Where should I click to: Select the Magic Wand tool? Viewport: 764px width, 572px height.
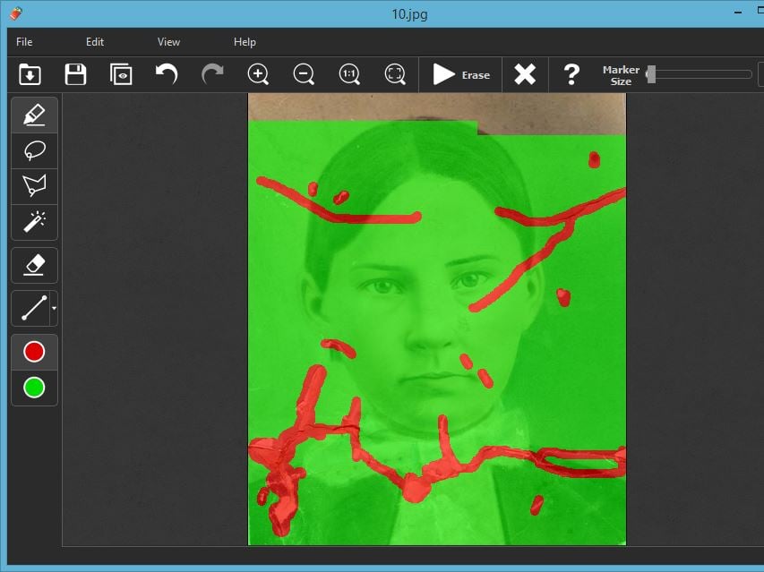point(33,223)
